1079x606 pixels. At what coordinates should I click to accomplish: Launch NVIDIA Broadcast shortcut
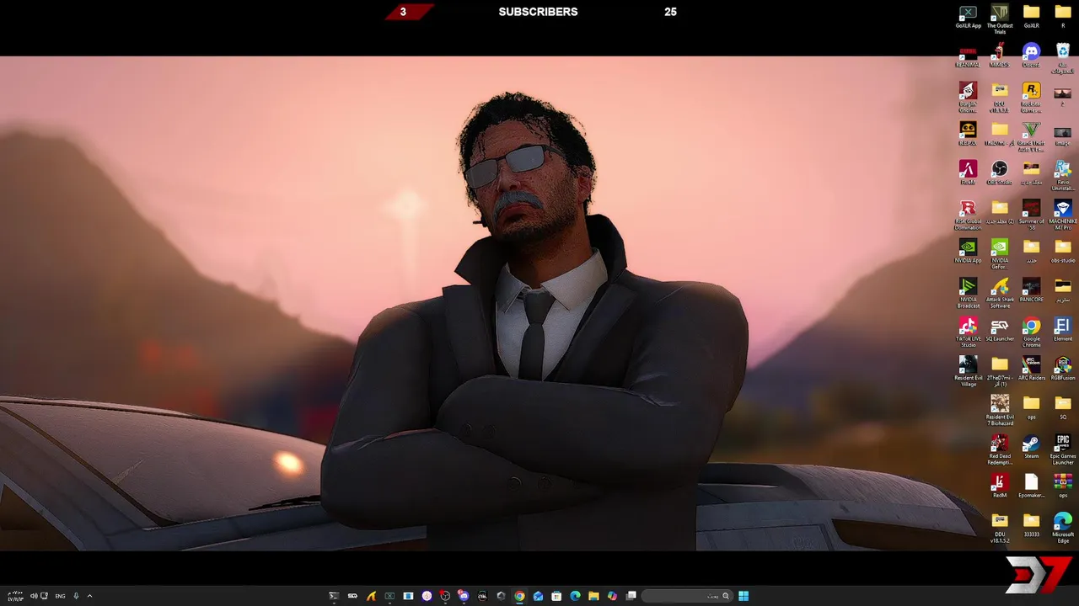click(968, 293)
